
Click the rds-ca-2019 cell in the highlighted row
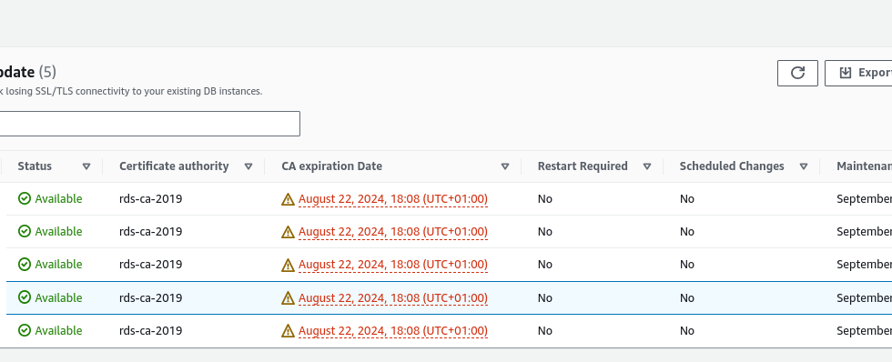point(151,297)
